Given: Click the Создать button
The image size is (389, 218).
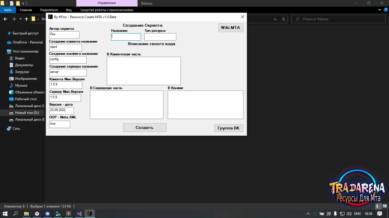Looking at the screenshot, I should (144, 127).
